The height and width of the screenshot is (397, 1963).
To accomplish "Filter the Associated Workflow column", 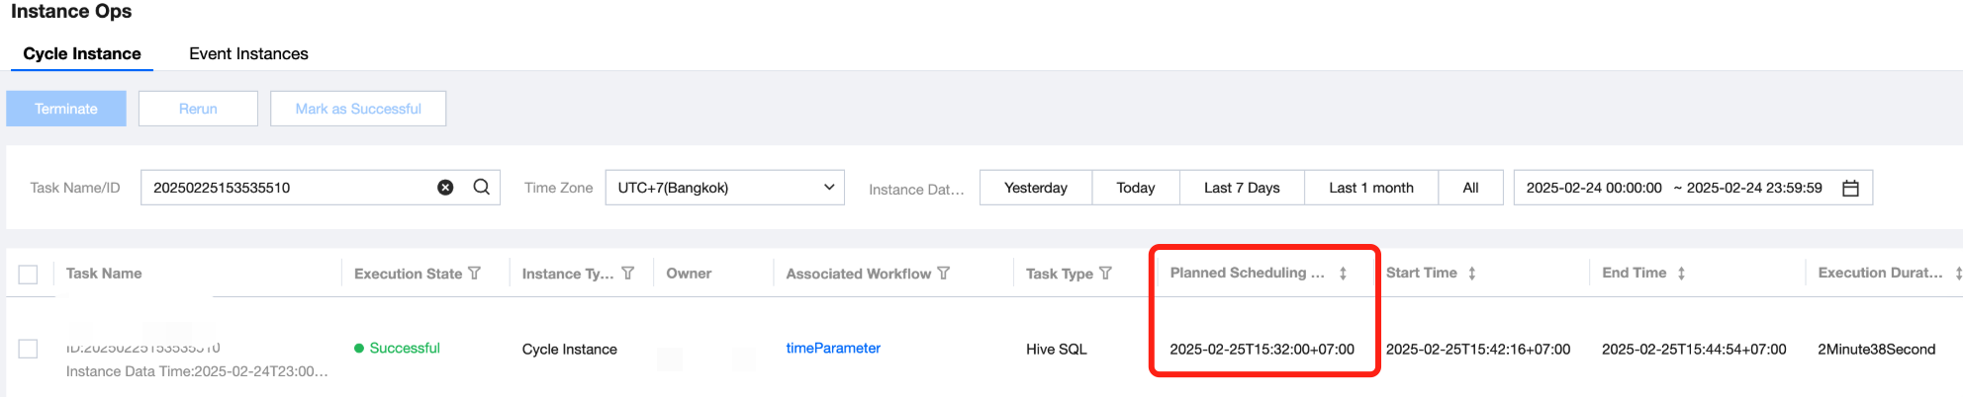I will coord(944,274).
